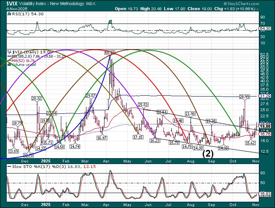Click the 28.32 high callout marker
The image size is (275, 208).
click(x=37, y=99)
